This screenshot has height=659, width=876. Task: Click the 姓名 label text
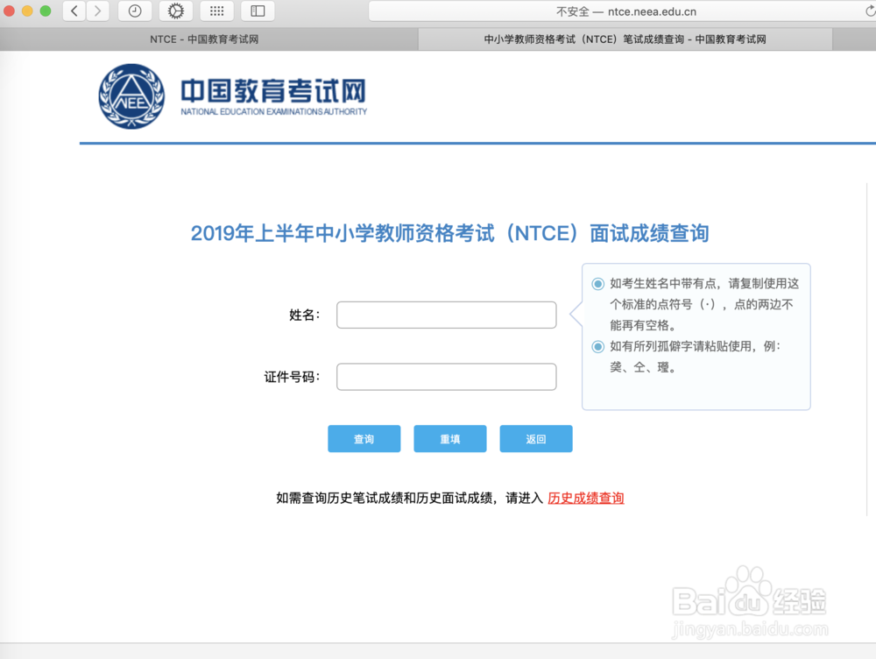click(x=304, y=315)
